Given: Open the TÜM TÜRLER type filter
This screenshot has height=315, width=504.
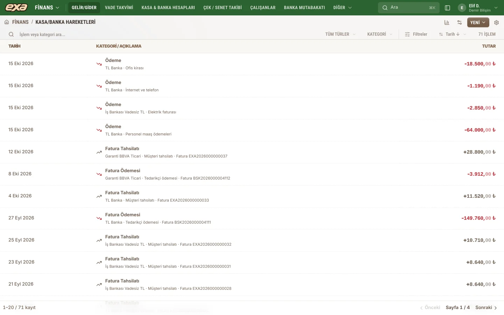Looking at the screenshot, I should pyautogui.click(x=340, y=34).
